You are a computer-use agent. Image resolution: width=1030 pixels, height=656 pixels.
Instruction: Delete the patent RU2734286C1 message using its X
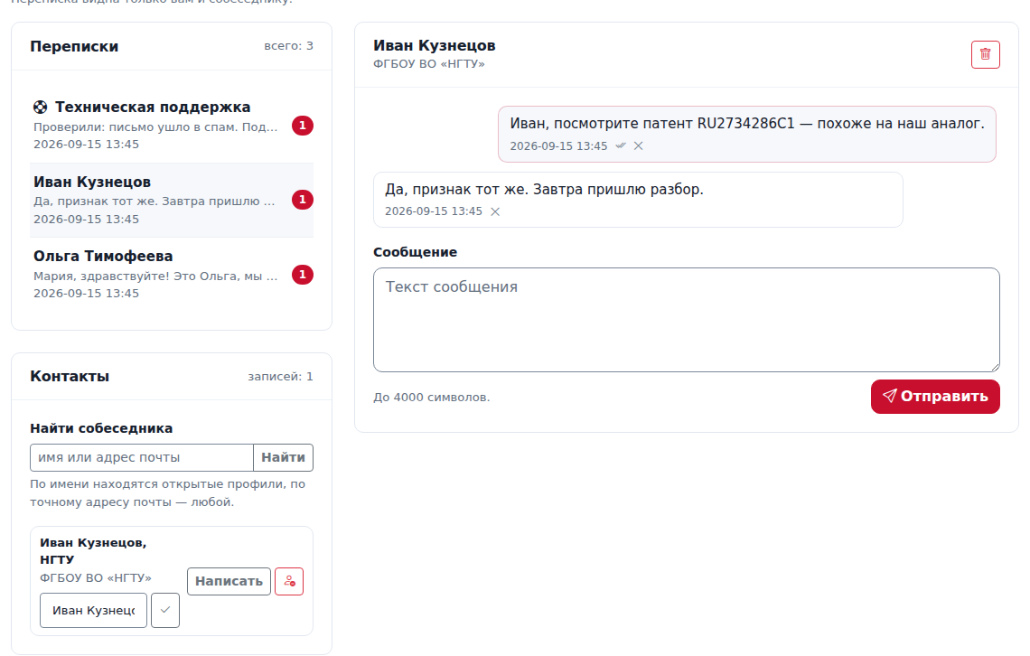[x=639, y=145]
